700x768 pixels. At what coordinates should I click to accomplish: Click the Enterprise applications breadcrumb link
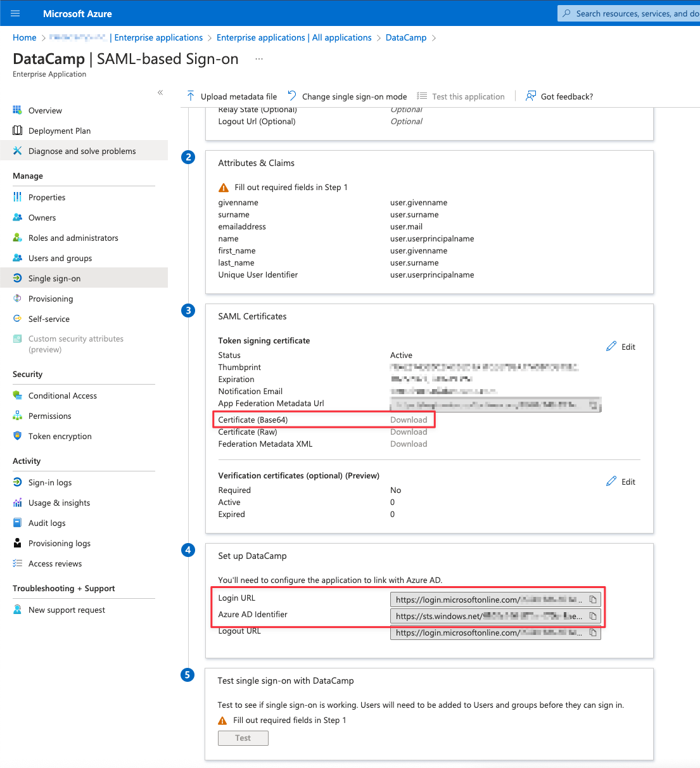(x=158, y=37)
